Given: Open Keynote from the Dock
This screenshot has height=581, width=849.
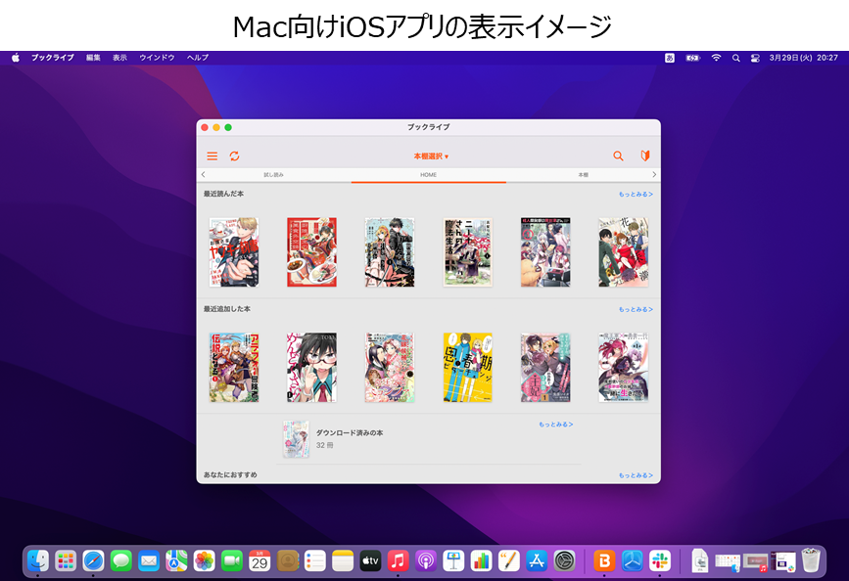Looking at the screenshot, I should click(x=453, y=561).
